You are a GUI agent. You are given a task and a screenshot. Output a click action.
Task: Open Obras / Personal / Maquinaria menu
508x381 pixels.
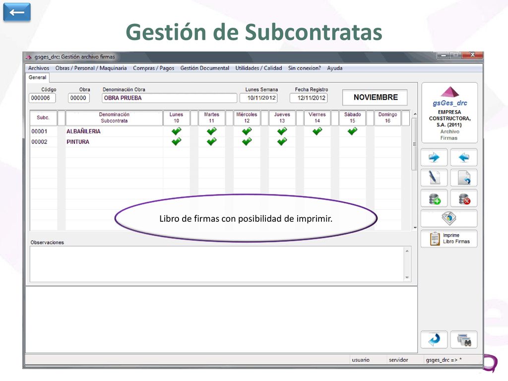91,68
